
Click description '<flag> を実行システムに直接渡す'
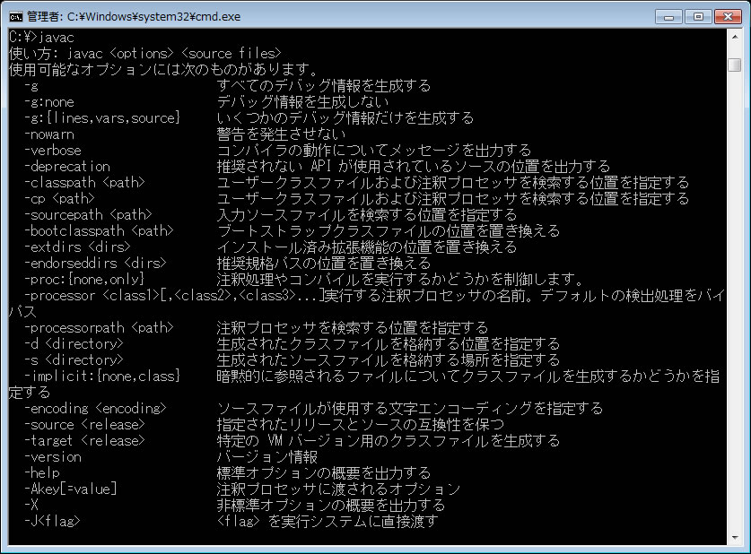click(x=327, y=521)
